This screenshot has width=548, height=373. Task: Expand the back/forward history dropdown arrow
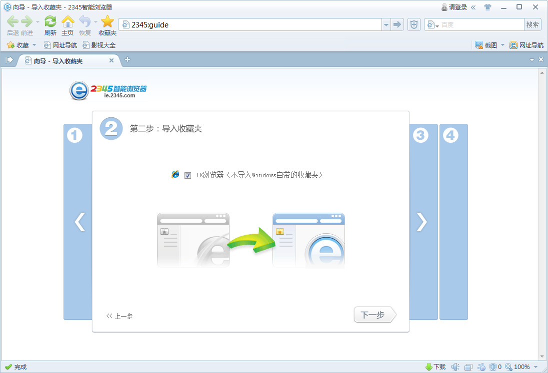(37, 22)
